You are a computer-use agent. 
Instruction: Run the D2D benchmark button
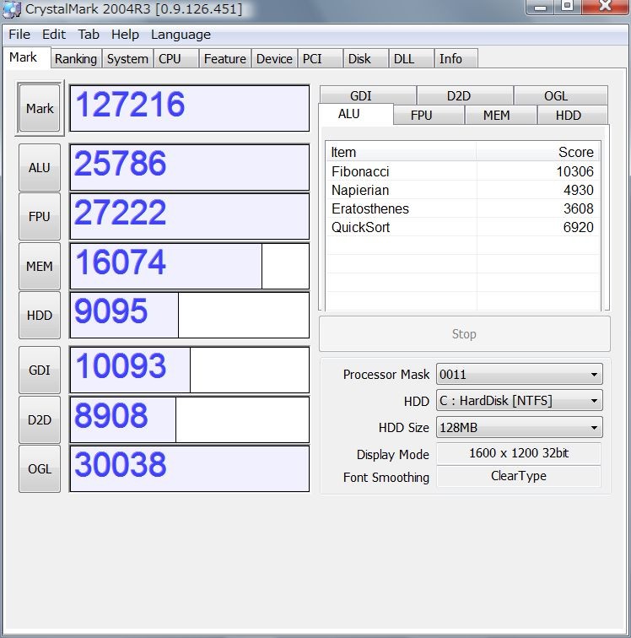(40, 420)
